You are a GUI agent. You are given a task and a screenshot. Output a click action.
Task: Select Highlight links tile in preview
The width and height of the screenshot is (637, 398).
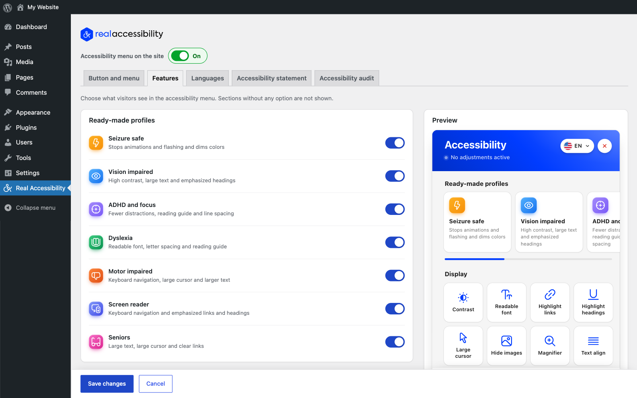550,302
